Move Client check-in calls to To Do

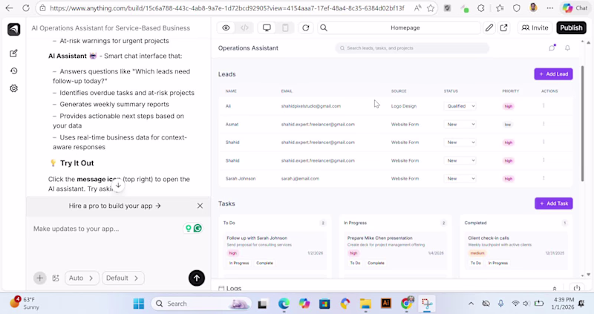pos(476,263)
